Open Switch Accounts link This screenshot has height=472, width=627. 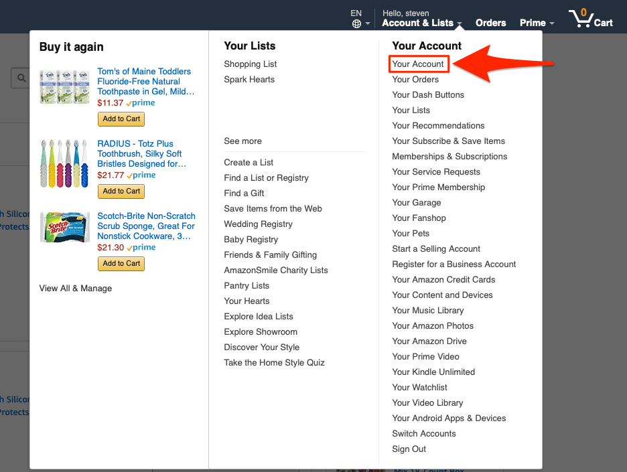click(424, 433)
